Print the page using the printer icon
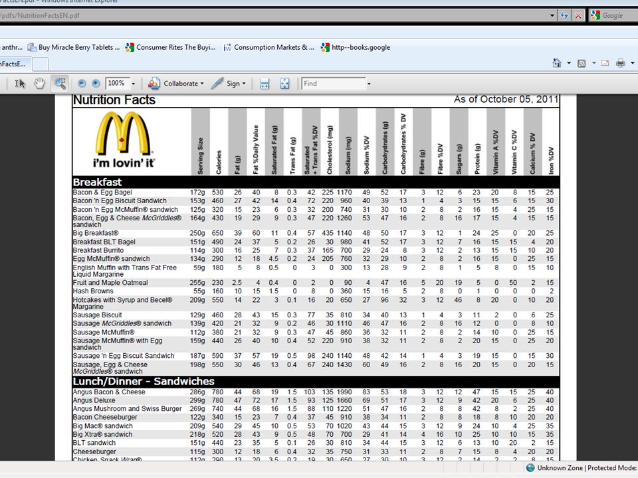The height and width of the screenshot is (478, 638). (621, 63)
